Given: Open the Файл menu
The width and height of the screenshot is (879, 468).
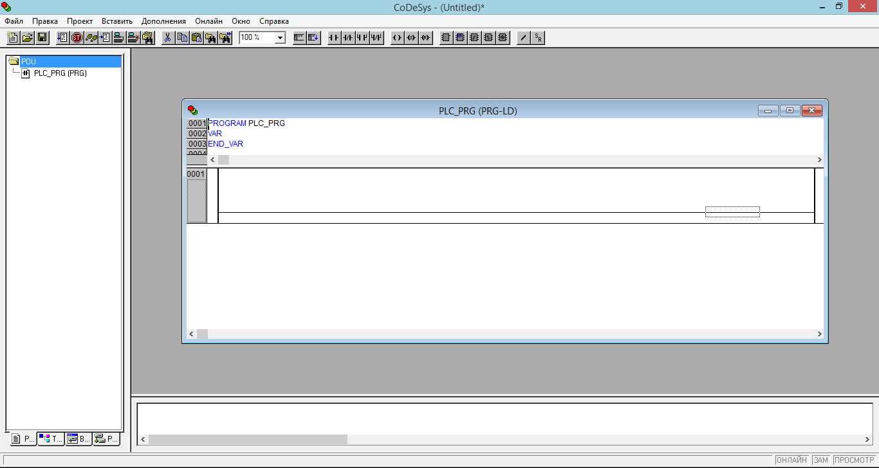Looking at the screenshot, I should (14, 21).
